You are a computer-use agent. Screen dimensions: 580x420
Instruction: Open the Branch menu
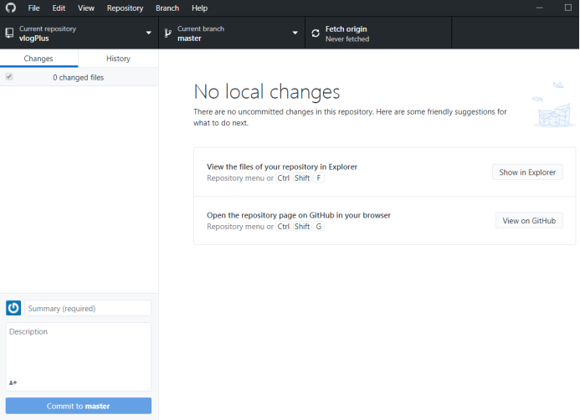[167, 8]
